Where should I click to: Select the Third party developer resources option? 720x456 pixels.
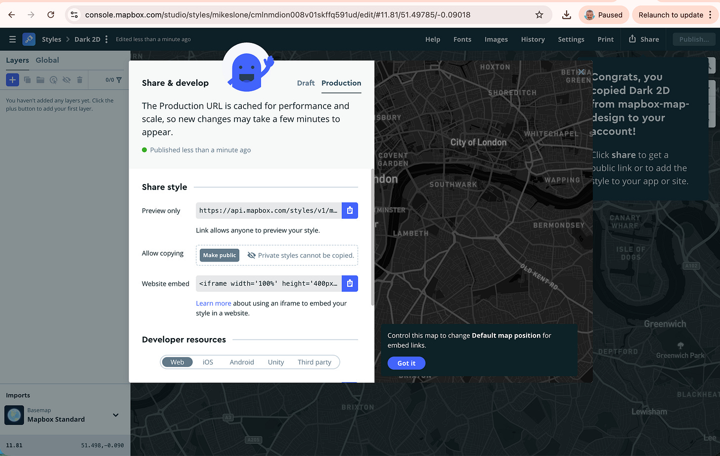click(315, 362)
